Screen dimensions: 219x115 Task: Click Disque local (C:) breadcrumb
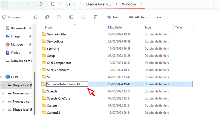click(x=98, y=4)
